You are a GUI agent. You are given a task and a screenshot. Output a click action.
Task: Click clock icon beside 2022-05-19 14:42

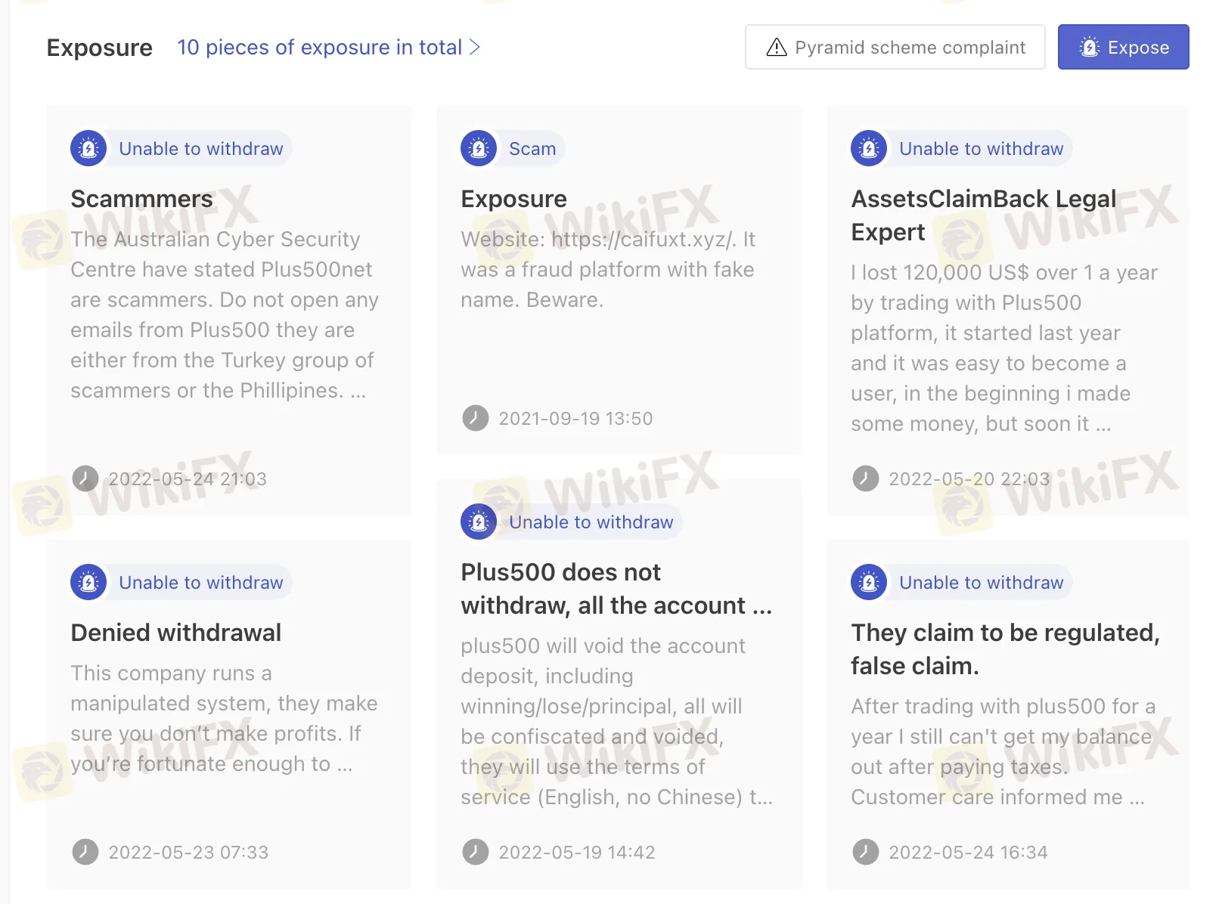click(x=476, y=852)
